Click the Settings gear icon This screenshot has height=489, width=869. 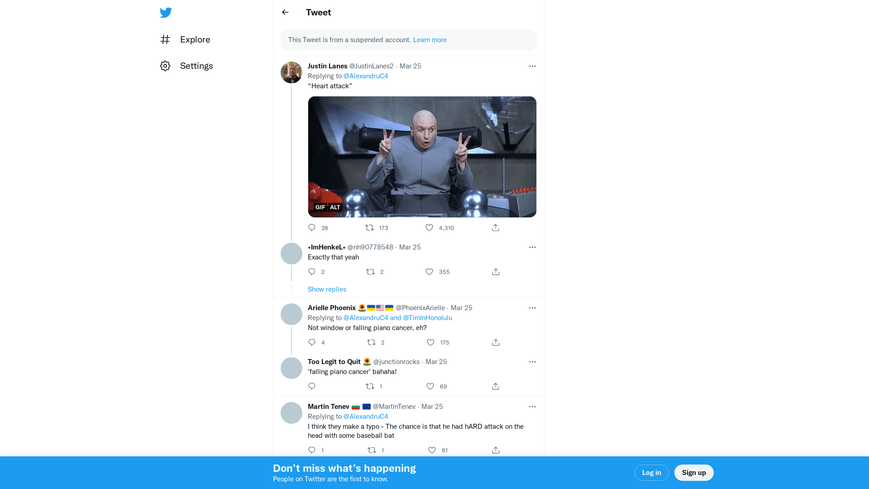(165, 66)
